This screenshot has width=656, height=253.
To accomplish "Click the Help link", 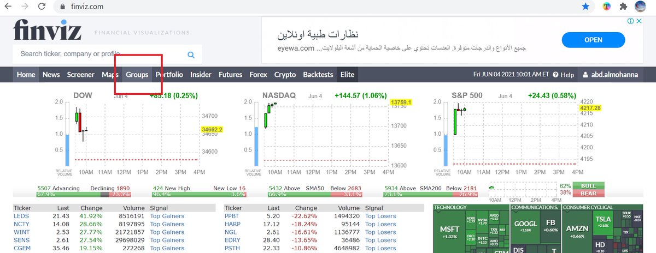I will pos(567,75).
